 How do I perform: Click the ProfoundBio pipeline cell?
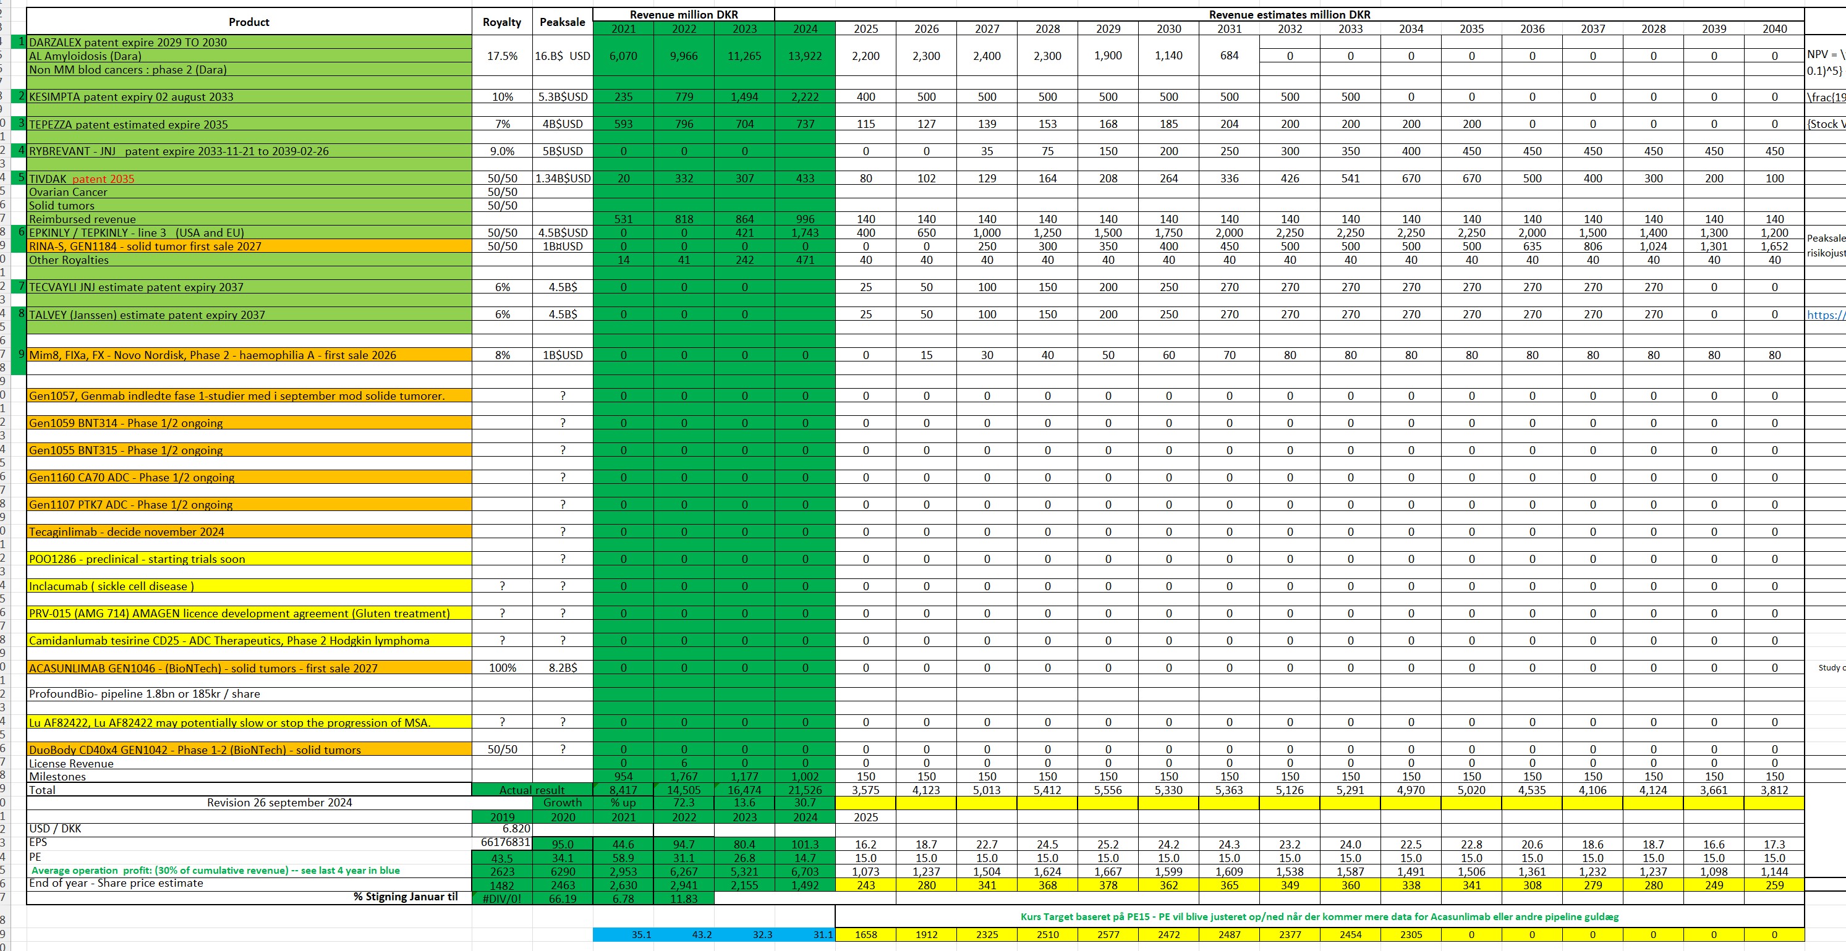pyautogui.click(x=249, y=694)
